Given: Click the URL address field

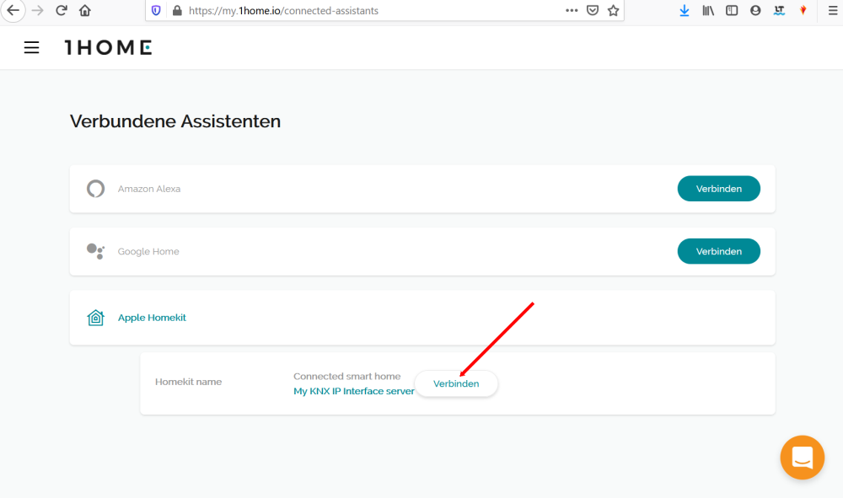Looking at the screenshot, I should click(371, 11).
